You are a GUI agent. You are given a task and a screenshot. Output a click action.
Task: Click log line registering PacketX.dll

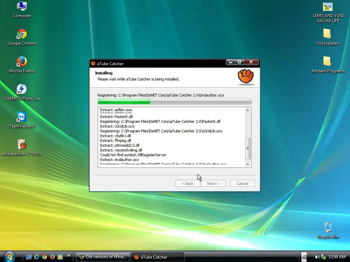point(160,121)
